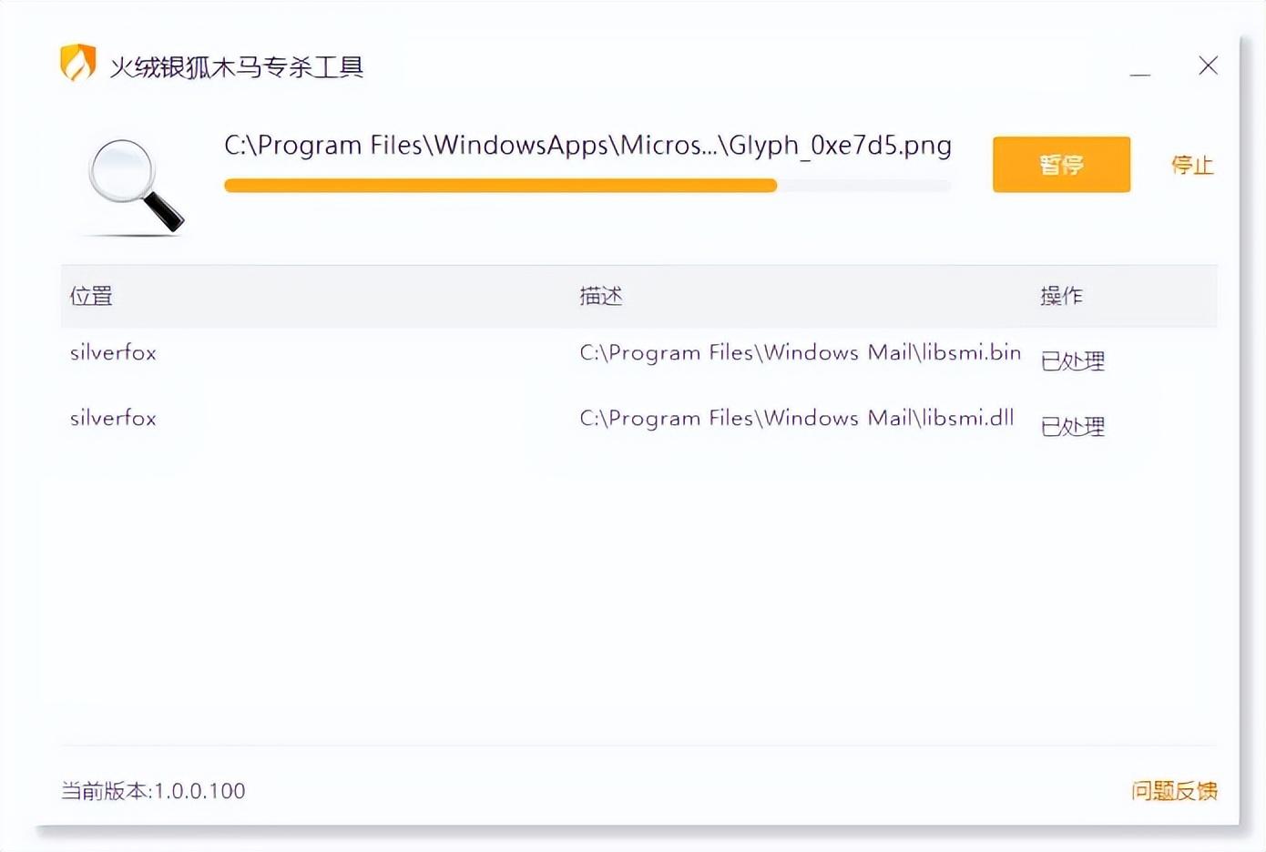
Task: Select silverfox row for libsmi.bin
Action: pyautogui.click(x=638, y=360)
